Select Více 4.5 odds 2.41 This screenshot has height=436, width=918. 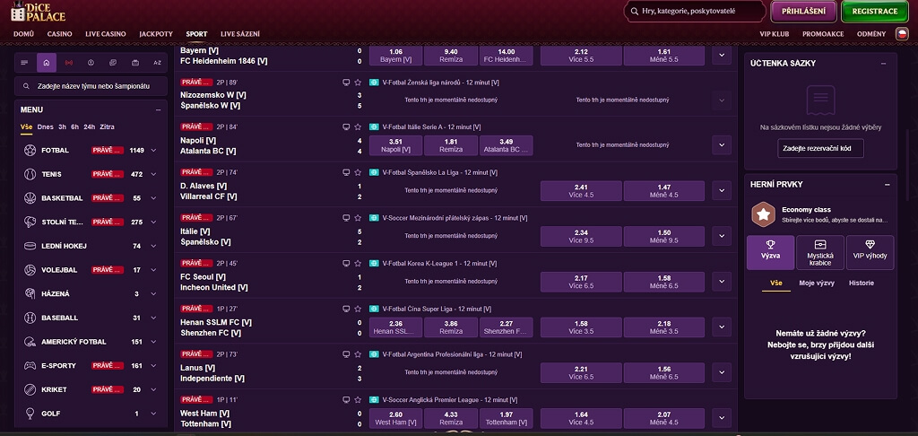pyautogui.click(x=581, y=191)
